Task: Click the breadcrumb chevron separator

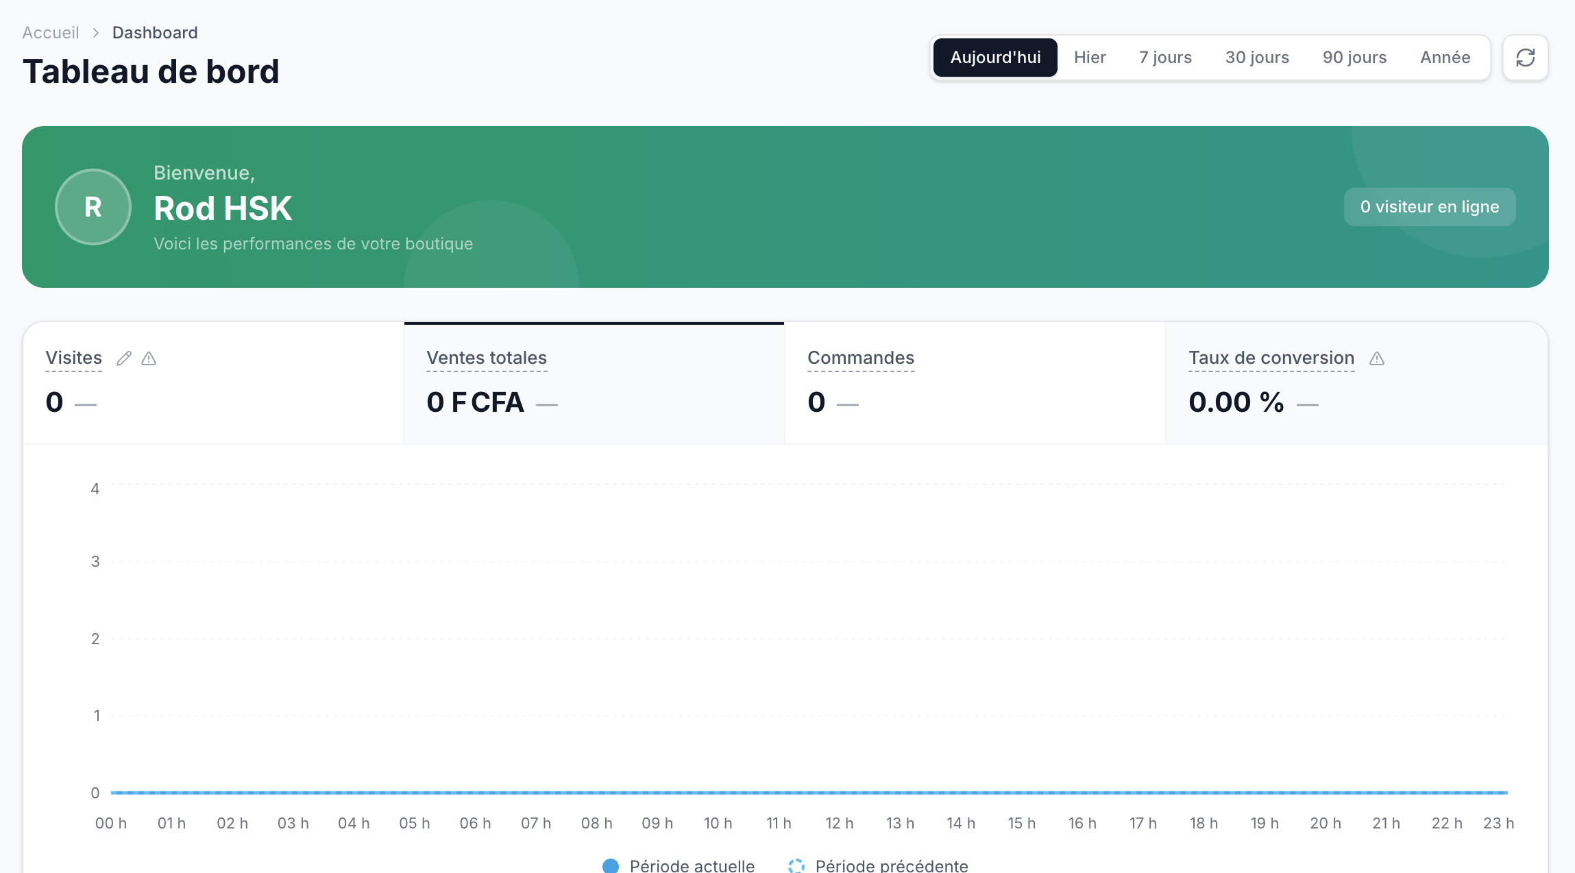Action: (96, 33)
